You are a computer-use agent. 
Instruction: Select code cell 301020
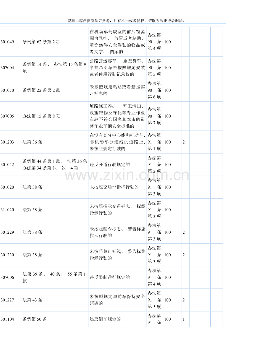click(7, 187)
